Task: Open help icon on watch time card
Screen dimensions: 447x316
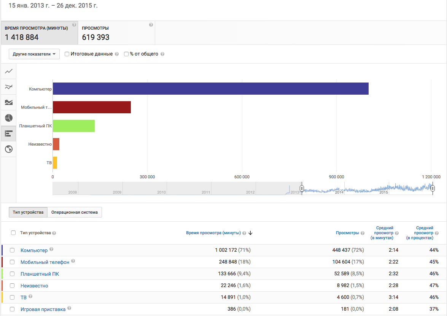Action: click(x=74, y=25)
